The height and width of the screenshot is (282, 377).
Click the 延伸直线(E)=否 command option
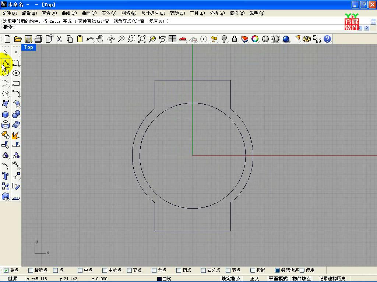click(94, 21)
